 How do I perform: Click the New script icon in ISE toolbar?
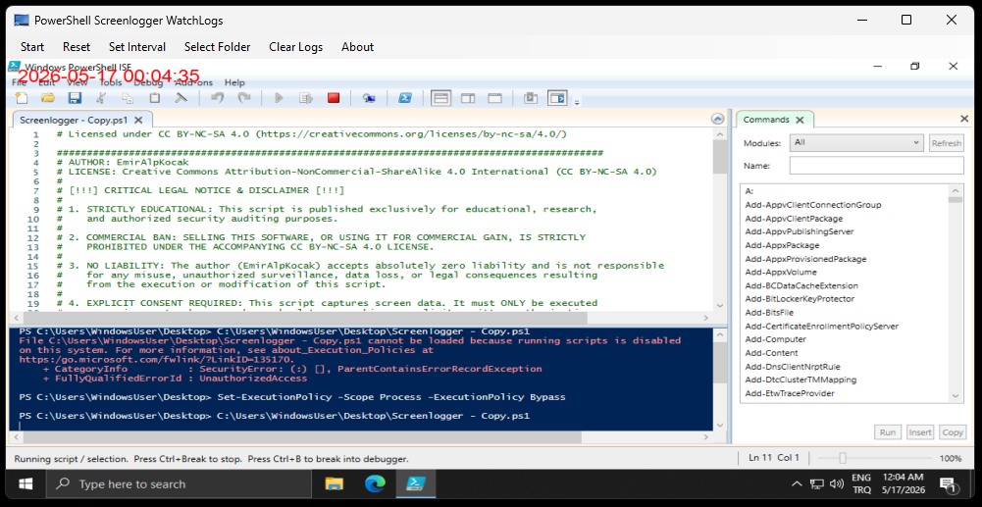22,98
